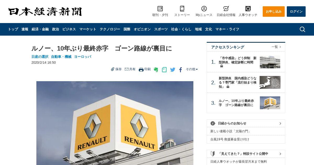
Task: Click the hospital thumbnail for ranking 1
Action: point(270,62)
